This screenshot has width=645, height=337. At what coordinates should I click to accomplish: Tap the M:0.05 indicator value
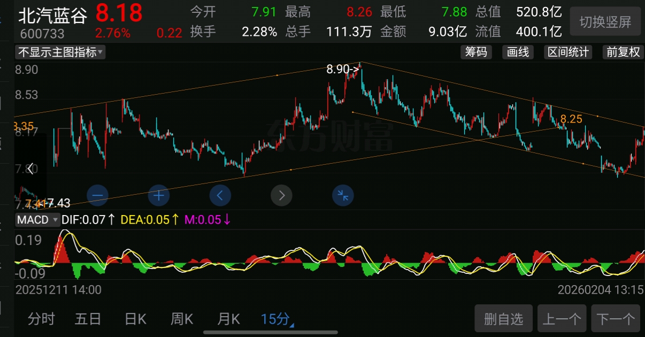click(x=208, y=219)
